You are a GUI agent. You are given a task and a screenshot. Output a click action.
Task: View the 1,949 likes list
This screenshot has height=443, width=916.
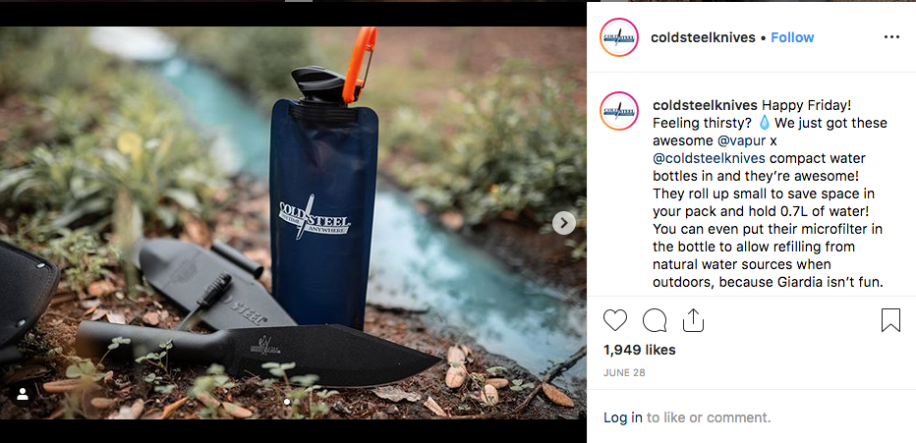coord(639,351)
